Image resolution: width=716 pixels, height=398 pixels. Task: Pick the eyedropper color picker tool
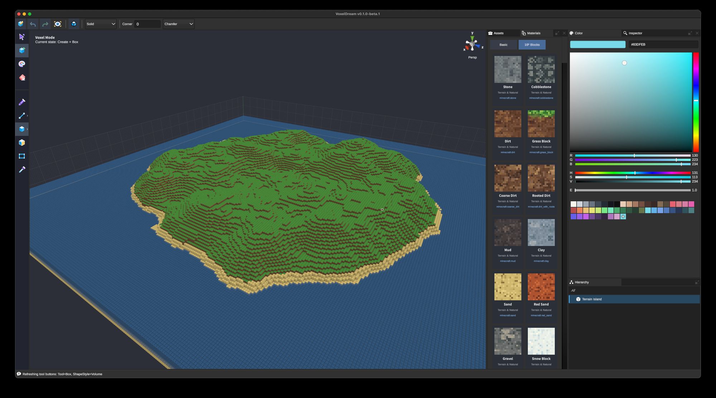(22, 169)
